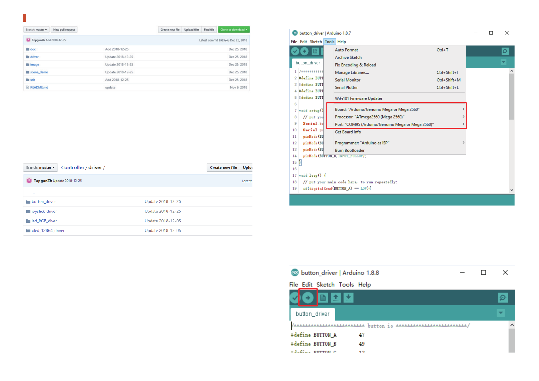539x381 pixels.
Task: Open Sketch menu in Arduino 1.8.8 window
Action: pos(325,284)
